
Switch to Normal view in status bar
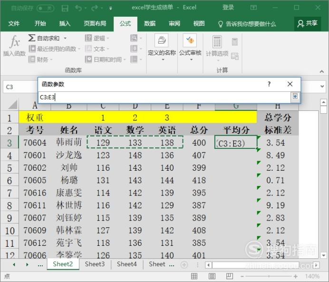(x=194, y=276)
